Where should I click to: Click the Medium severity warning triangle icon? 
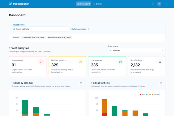point(81,62)
